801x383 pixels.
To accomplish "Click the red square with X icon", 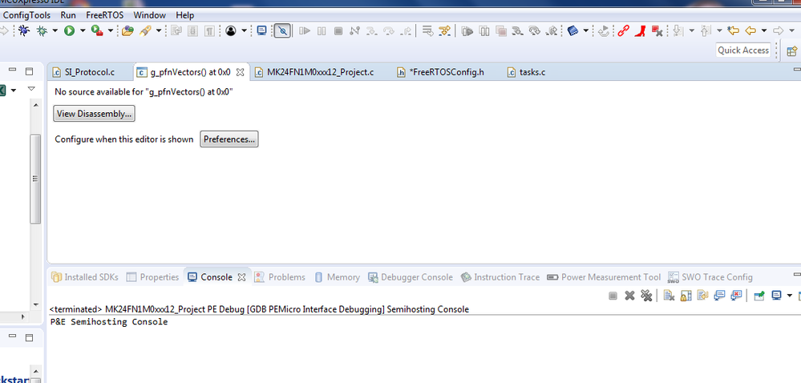I will [x=657, y=31].
